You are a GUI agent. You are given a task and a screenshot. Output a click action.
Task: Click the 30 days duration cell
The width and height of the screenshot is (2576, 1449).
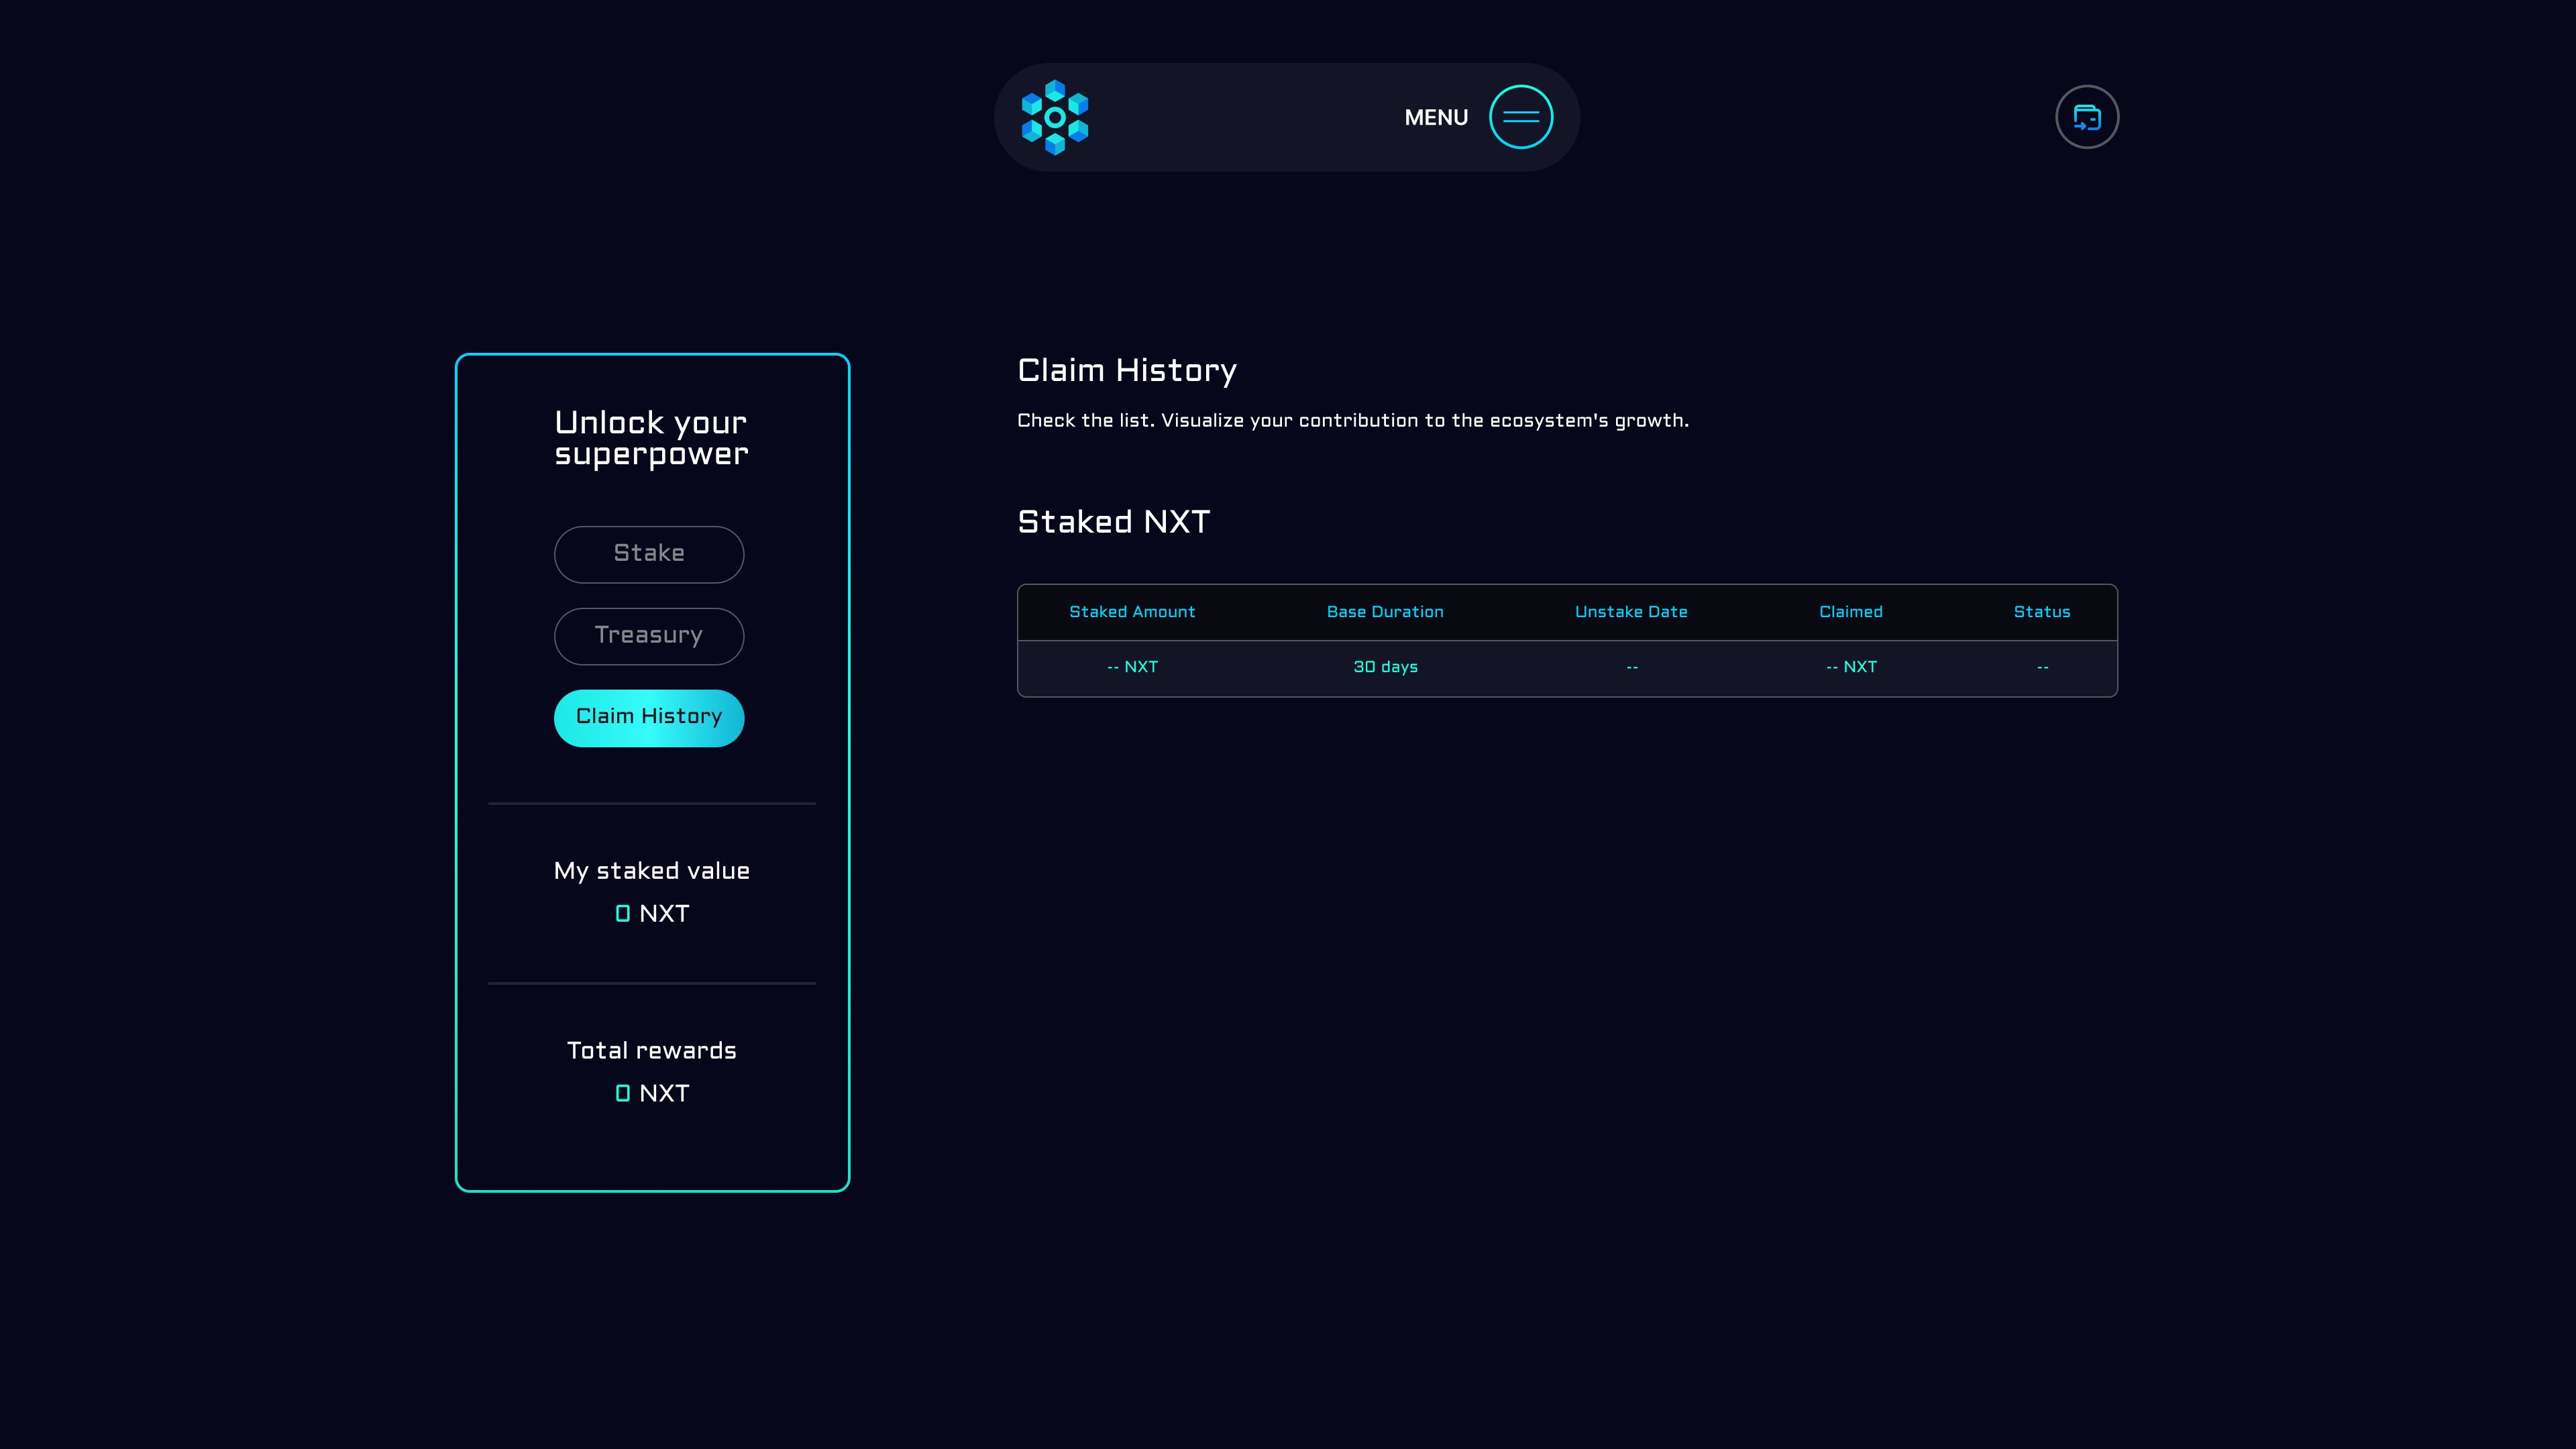point(1384,667)
